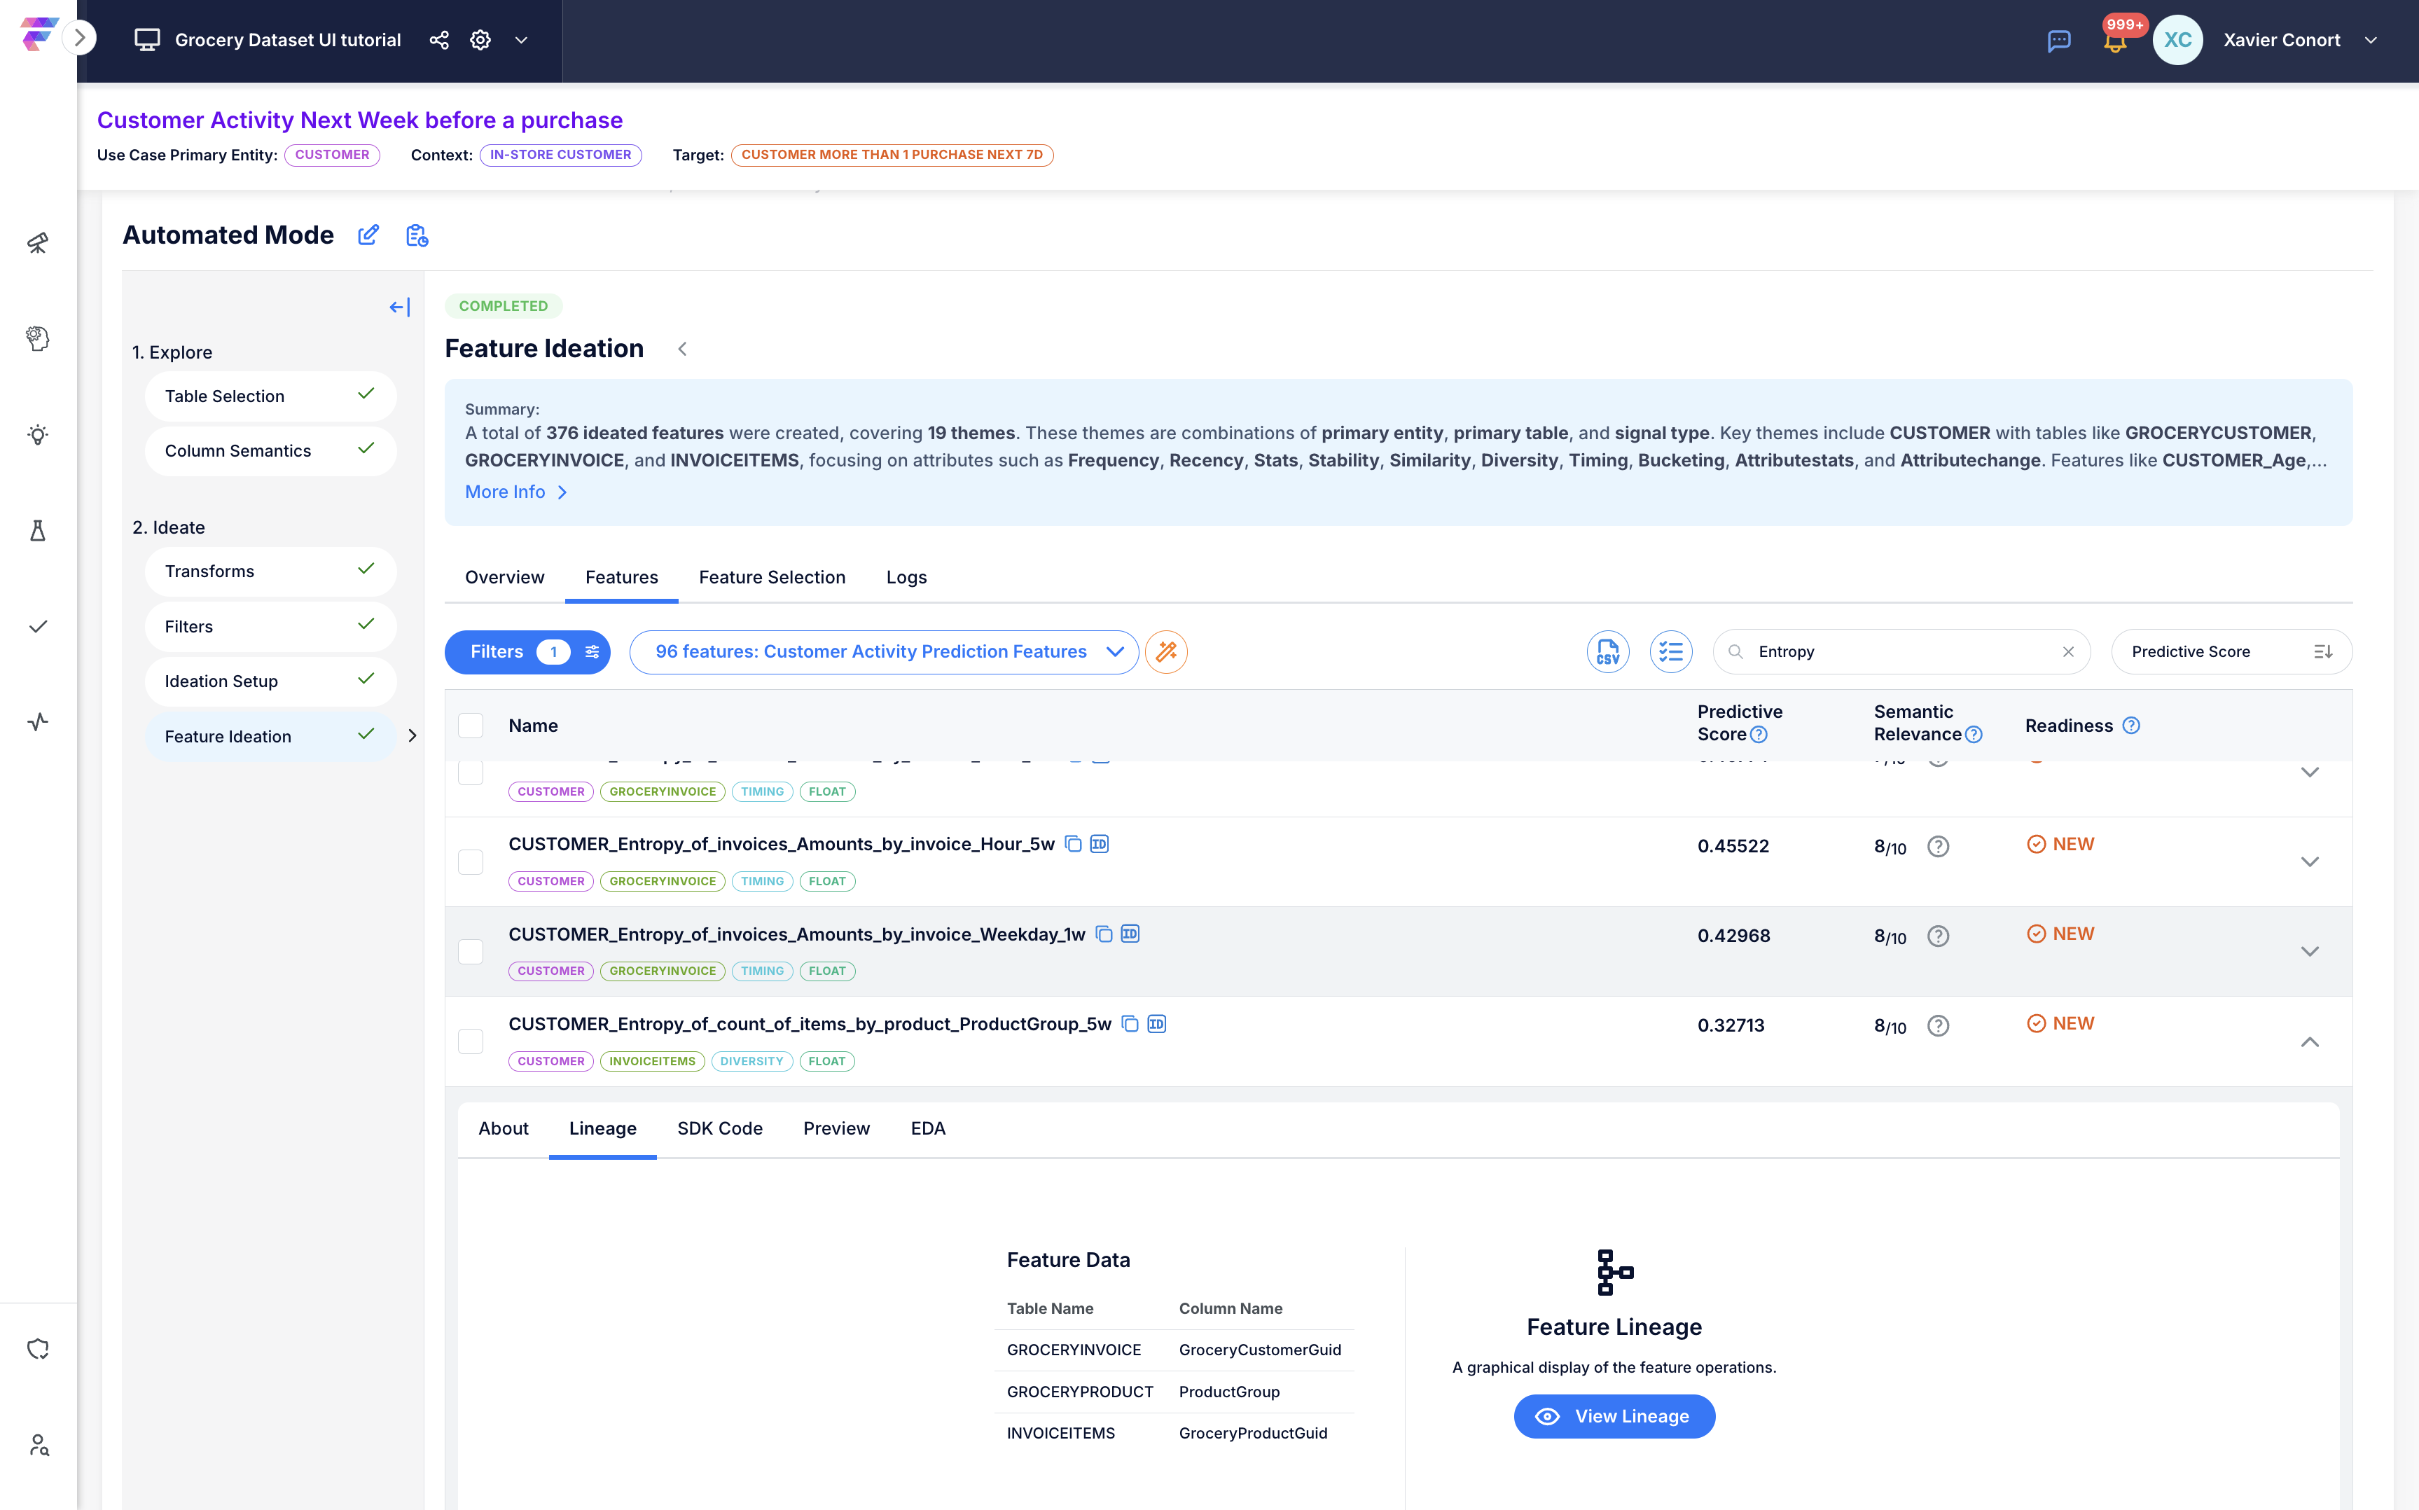Check the ProductGroup_5w feature checkbox
Viewport: 2419px width, 1510px height.
pyautogui.click(x=470, y=1041)
